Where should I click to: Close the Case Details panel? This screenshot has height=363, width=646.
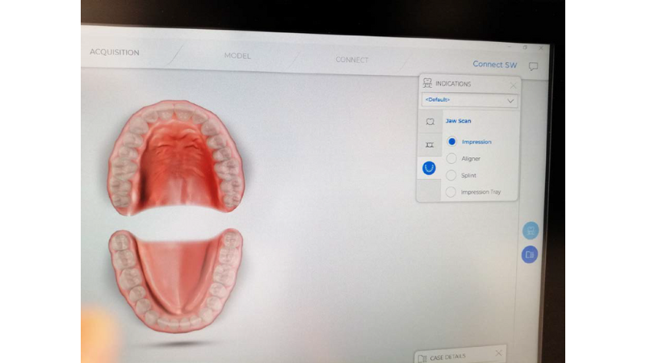(x=498, y=353)
